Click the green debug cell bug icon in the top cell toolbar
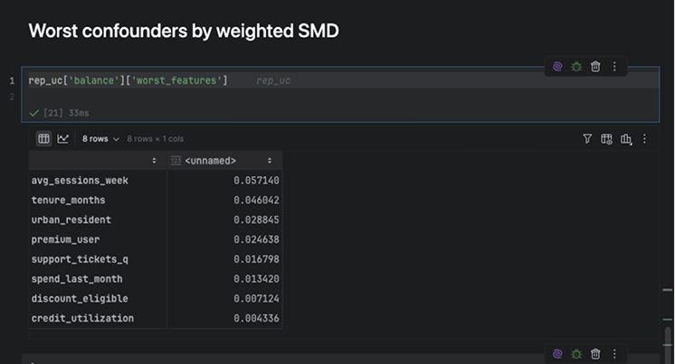 576,66
